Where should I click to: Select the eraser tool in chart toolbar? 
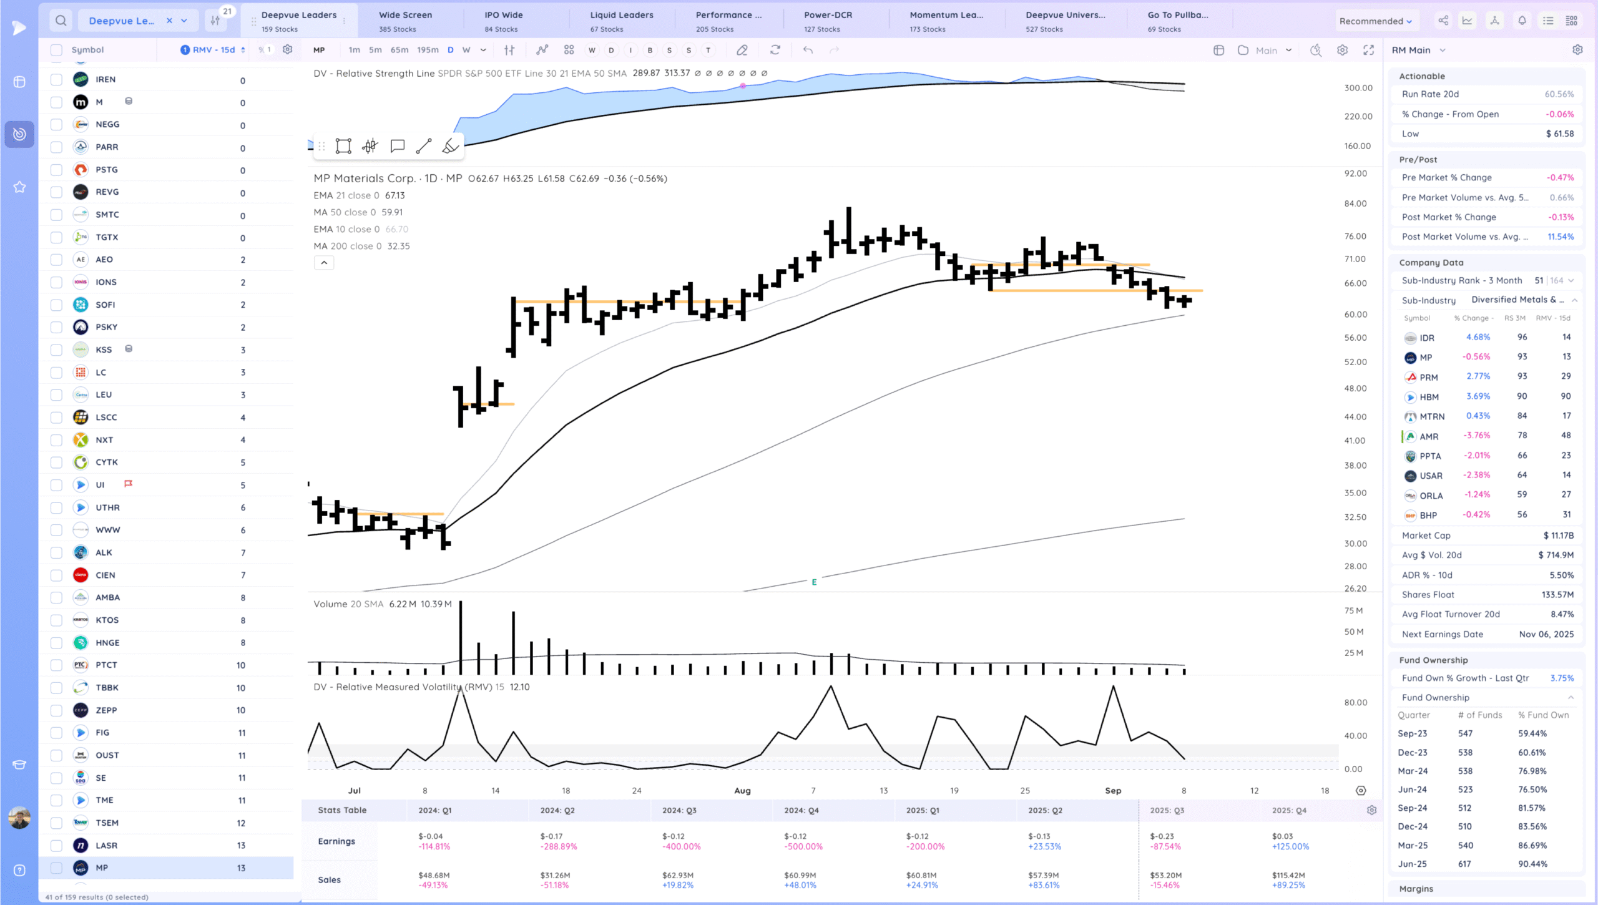point(742,50)
